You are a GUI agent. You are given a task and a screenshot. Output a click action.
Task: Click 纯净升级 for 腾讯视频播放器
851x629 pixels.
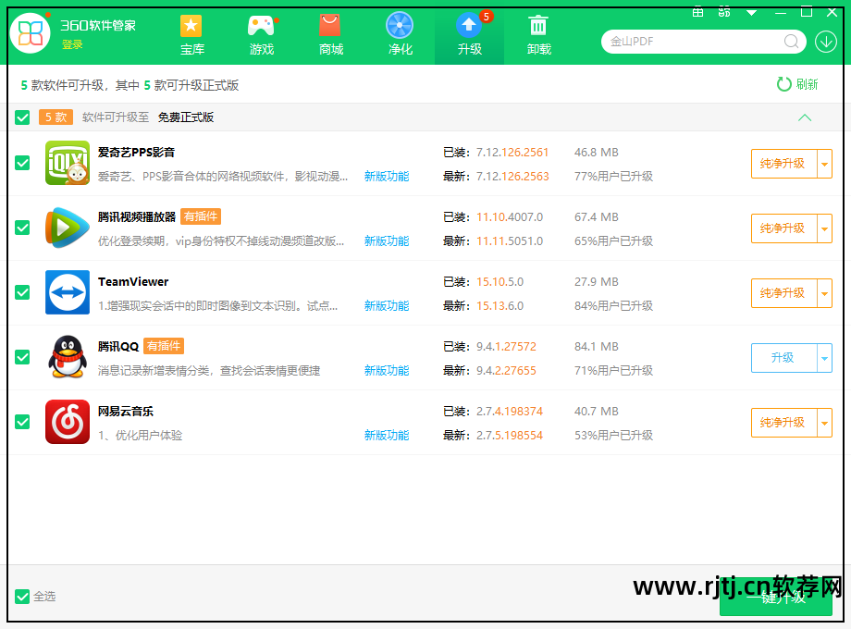783,228
